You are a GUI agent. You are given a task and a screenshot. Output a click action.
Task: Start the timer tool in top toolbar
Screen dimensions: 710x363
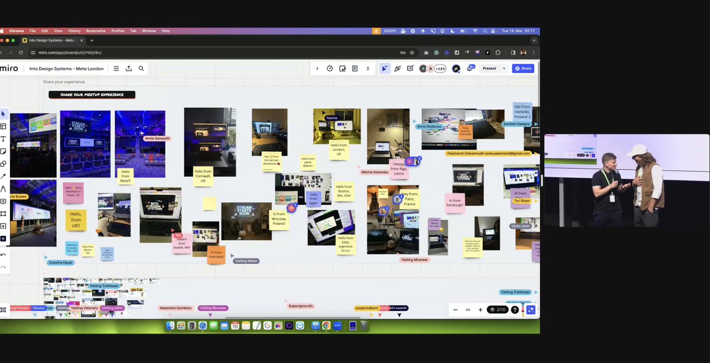(330, 68)
